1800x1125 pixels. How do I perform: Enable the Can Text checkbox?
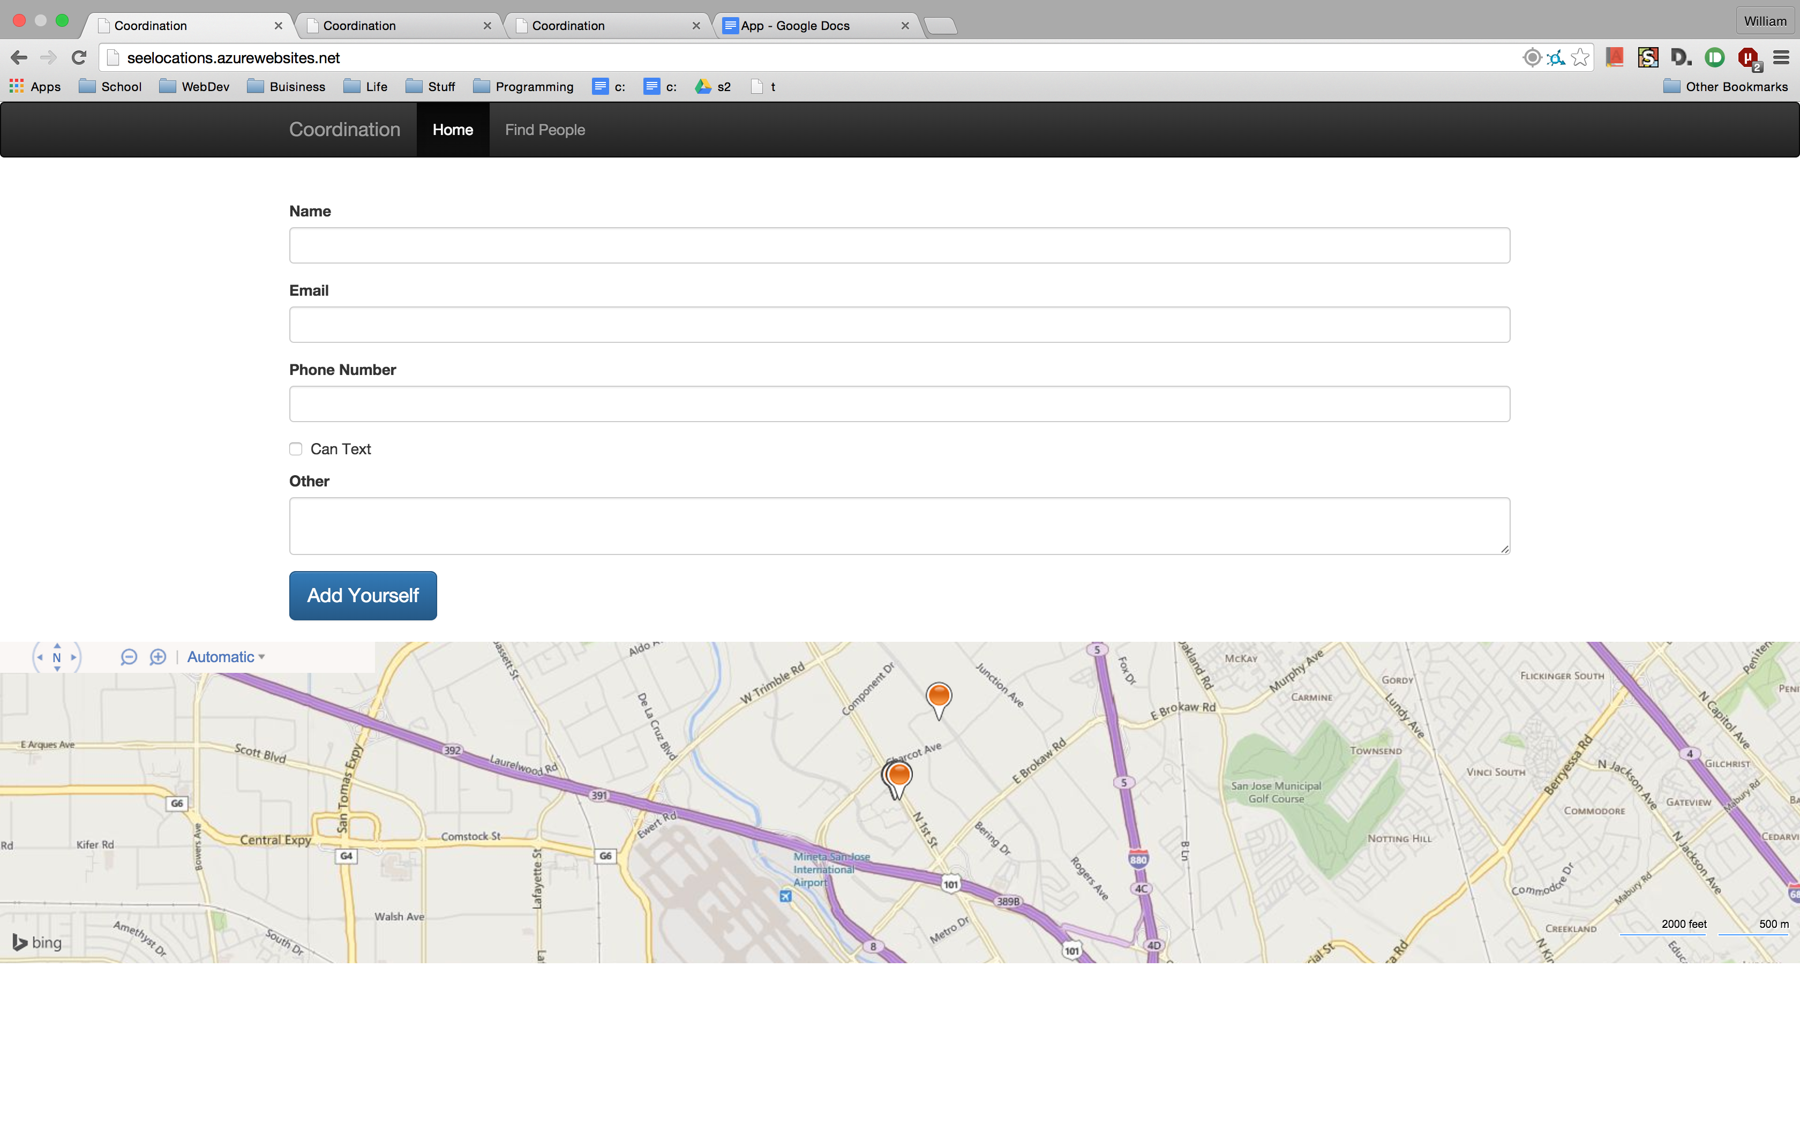[296, 449]
